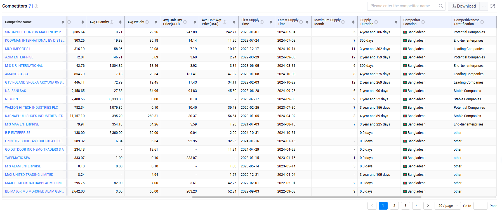The height and width of the screenshot is (211, 502).
Task: Show info for Avg.Unit Qty Price
Action: (185, 22)
